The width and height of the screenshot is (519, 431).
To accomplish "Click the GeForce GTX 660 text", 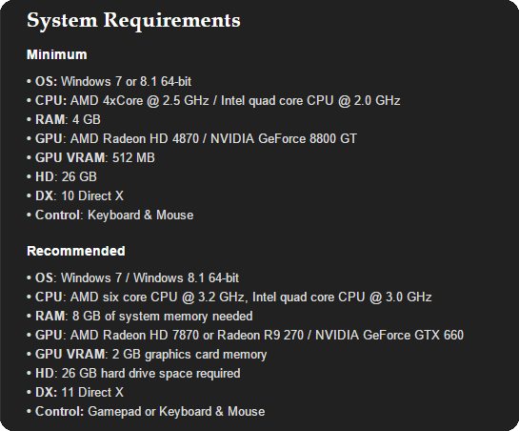I will [x=413, y=336].
